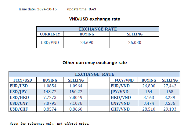Select the CHF/VND selling value 29,193
Viewport: 195px width, 139px height.
pyautogui.click(x=170, y=109)
